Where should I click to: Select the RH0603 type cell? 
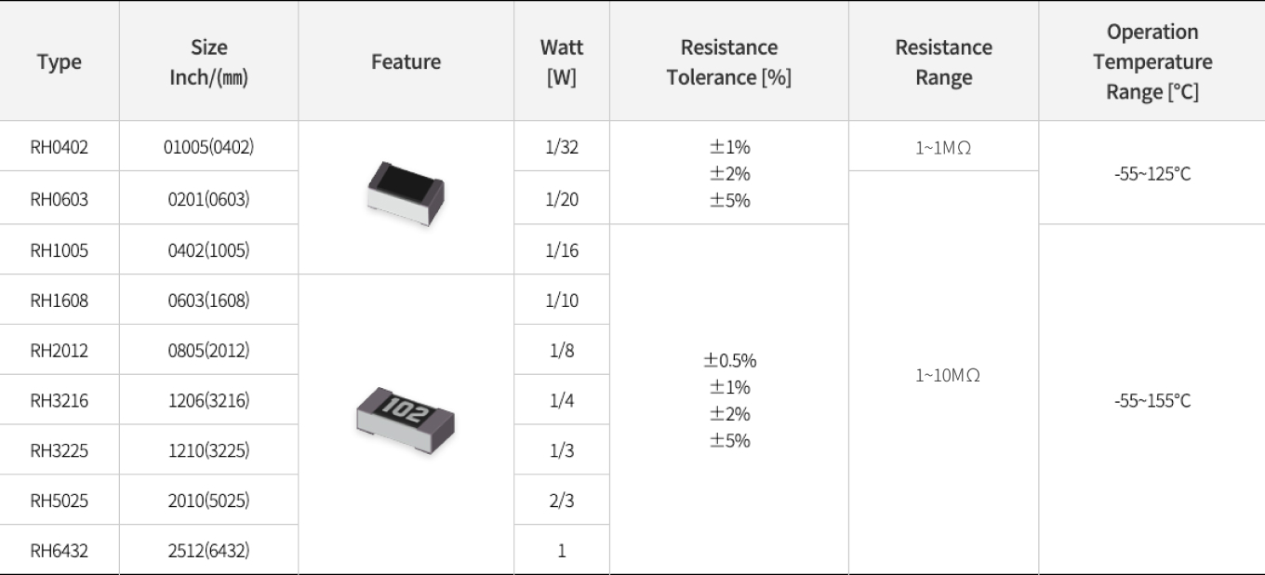tap(60, 197)
